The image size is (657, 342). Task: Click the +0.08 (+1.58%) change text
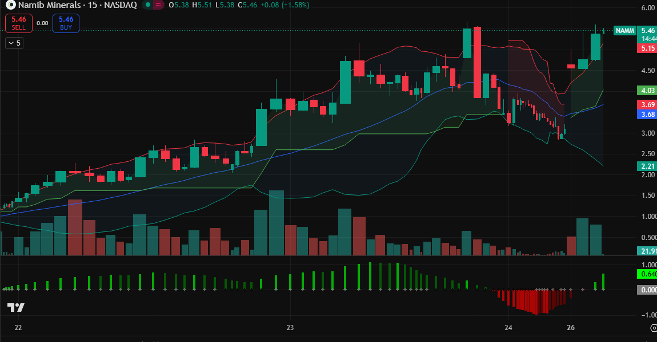pos(285,5)
